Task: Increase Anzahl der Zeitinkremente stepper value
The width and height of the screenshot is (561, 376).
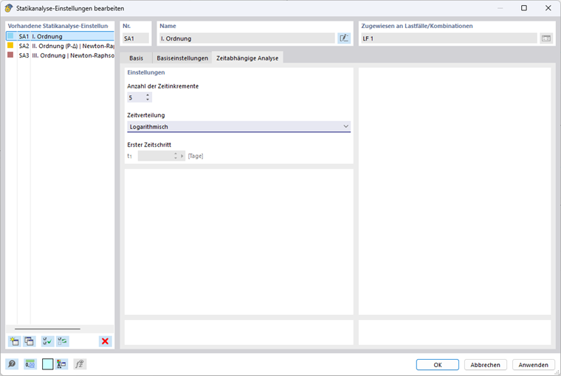Action: click(x=148, y=95)
